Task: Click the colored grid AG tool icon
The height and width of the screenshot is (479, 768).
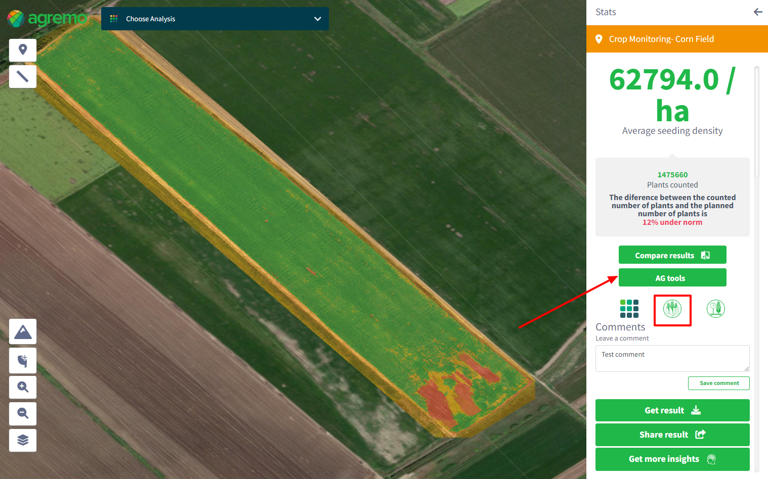Action: coord(629,309)
